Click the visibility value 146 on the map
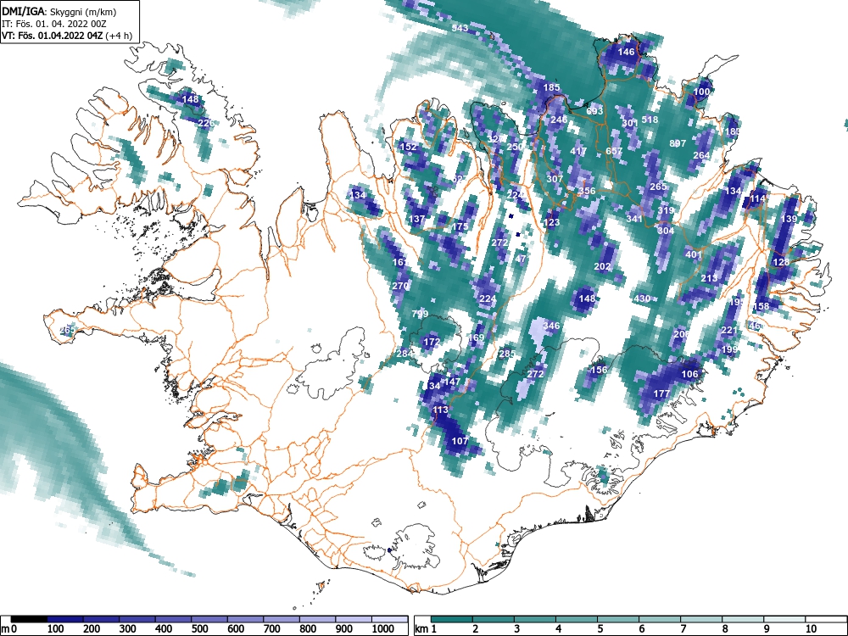 (x=626, y=52)
